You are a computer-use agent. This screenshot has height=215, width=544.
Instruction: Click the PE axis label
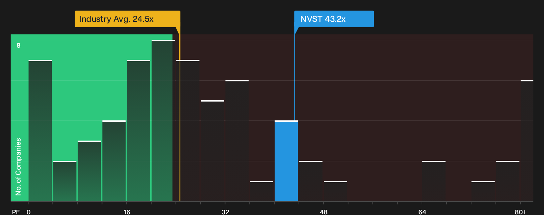click(x=16, y=212)
